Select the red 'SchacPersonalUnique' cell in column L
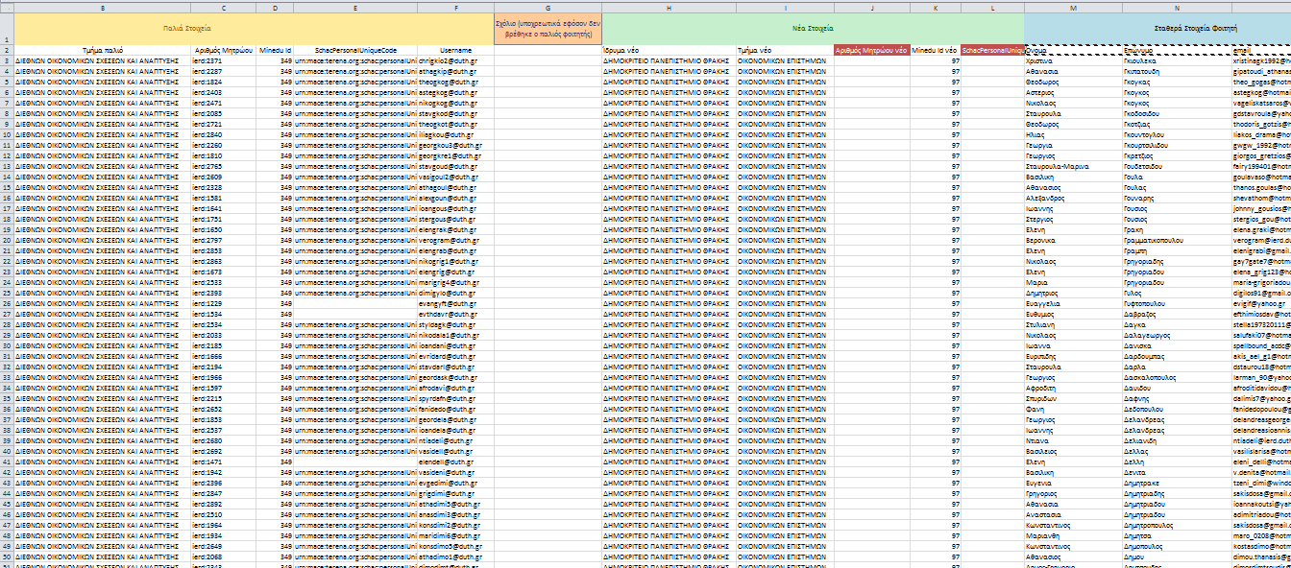The image size is (1291, 568). coord(992,49)
